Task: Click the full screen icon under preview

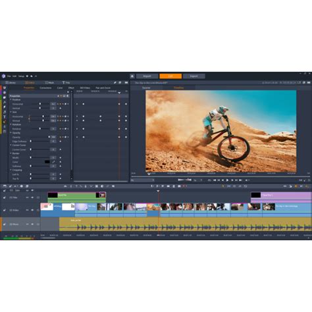Action: (x=309, y=180)
